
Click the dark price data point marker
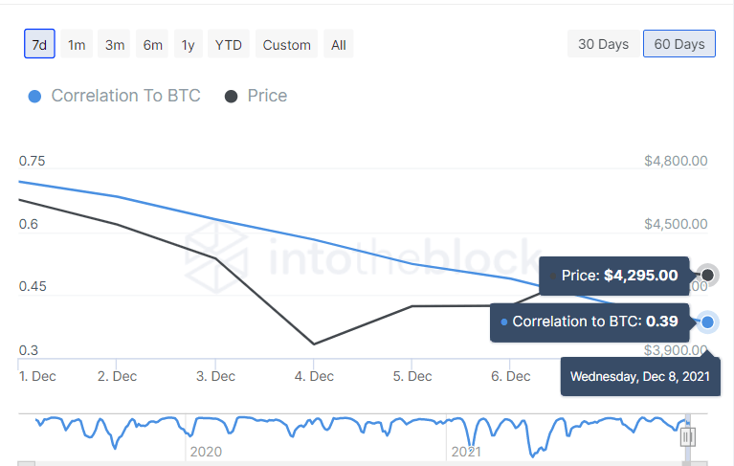point(707,276)
